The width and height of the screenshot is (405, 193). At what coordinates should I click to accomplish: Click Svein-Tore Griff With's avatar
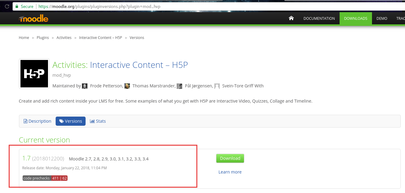click(217, 86)
